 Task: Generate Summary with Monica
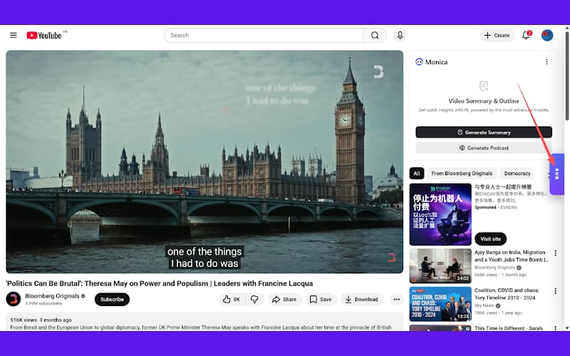tap(484, 132)
